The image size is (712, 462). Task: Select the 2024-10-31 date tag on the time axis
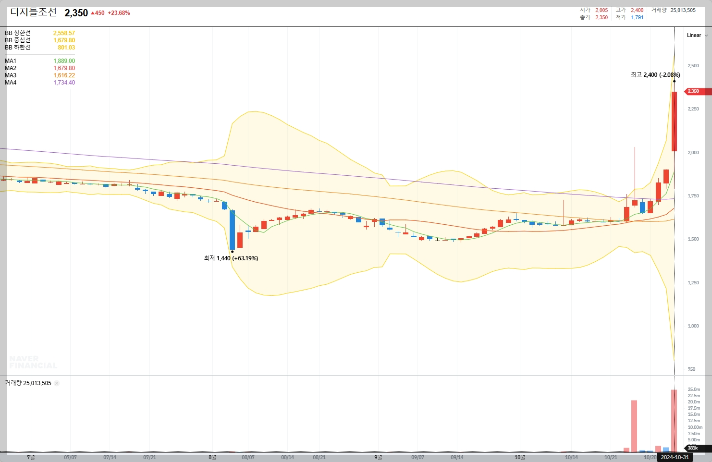675,457
